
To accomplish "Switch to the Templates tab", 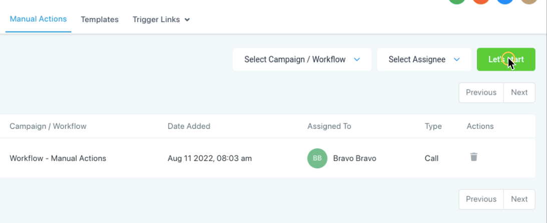I will click(x=100, y=20).
